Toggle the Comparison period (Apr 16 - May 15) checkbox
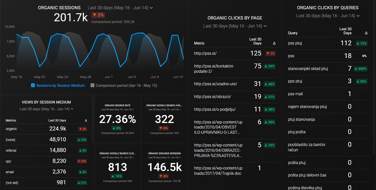Viewport: 376px width, 190px height. point(92,85)
